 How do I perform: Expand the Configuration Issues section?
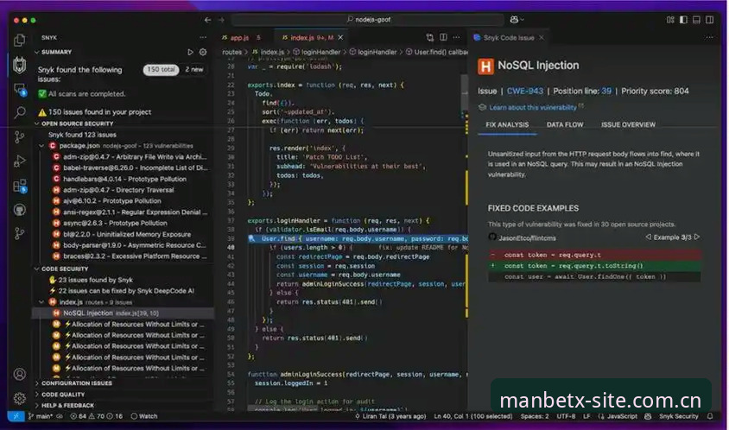point(37,383)
